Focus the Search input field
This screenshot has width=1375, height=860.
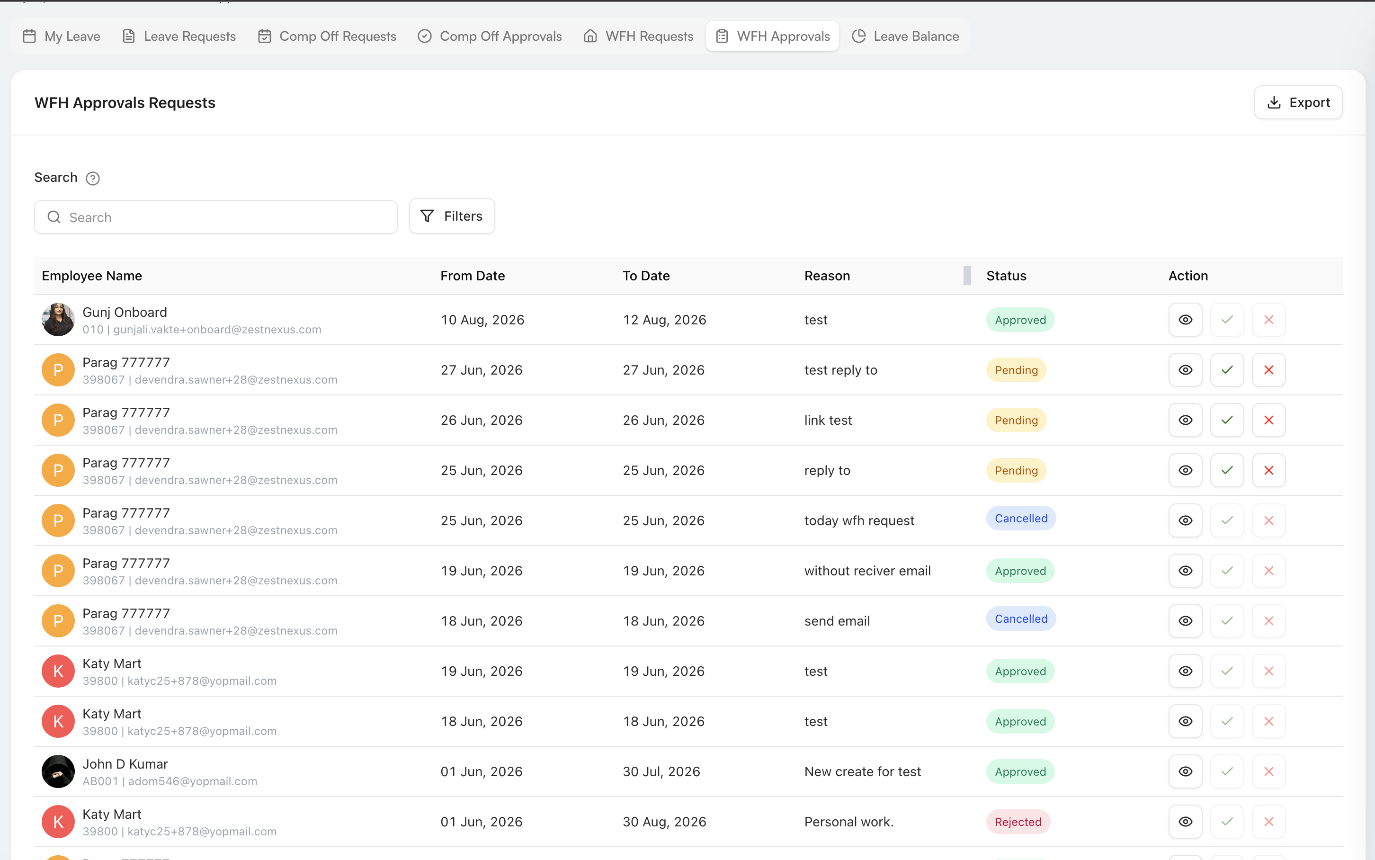coord(215,217)
